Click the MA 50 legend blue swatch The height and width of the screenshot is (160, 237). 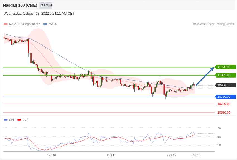coord(45,24)
